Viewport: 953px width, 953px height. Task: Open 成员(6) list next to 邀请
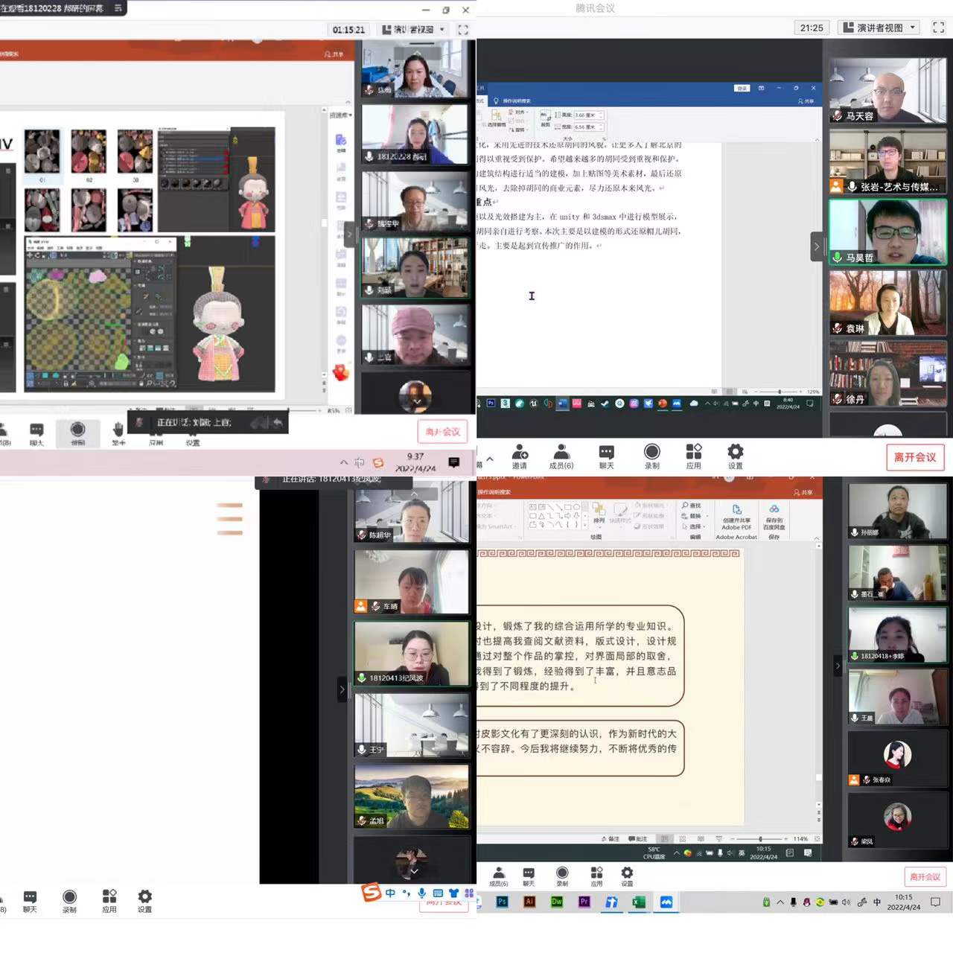(x=561, y=455)
